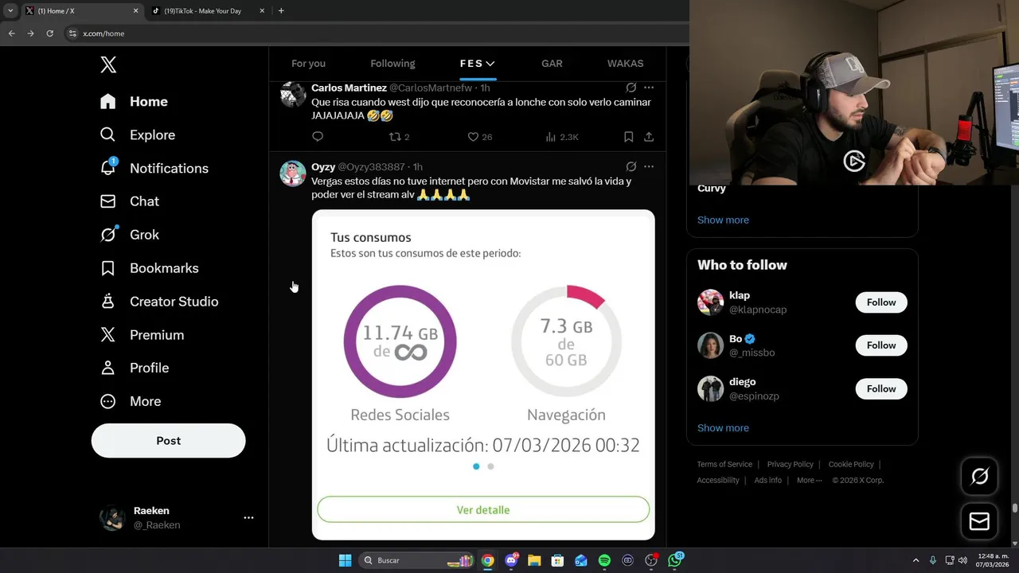The height and width of the screenshot is (573, 1019).
Task: Open klap's profile from Who to follow
Action: tap(740, 295)
